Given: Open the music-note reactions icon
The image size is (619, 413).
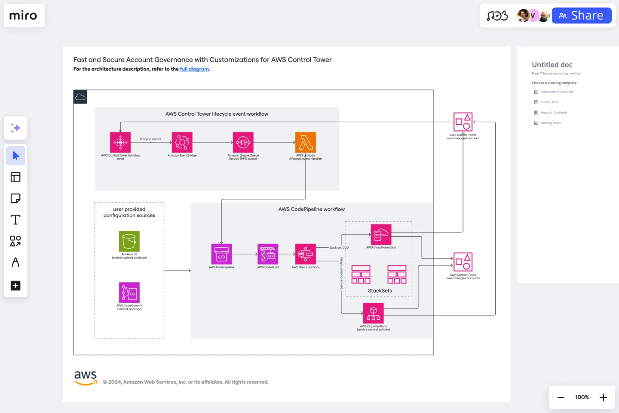Looking at the screenshot, I should (x=497, y=16).
